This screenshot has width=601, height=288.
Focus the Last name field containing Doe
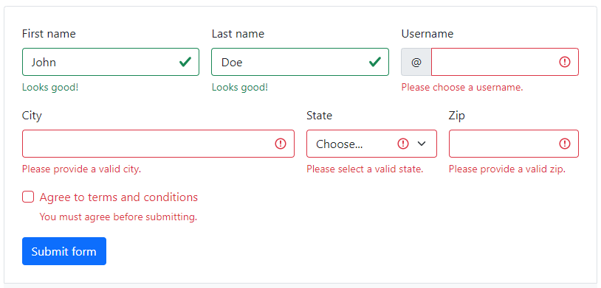(300, 62)
